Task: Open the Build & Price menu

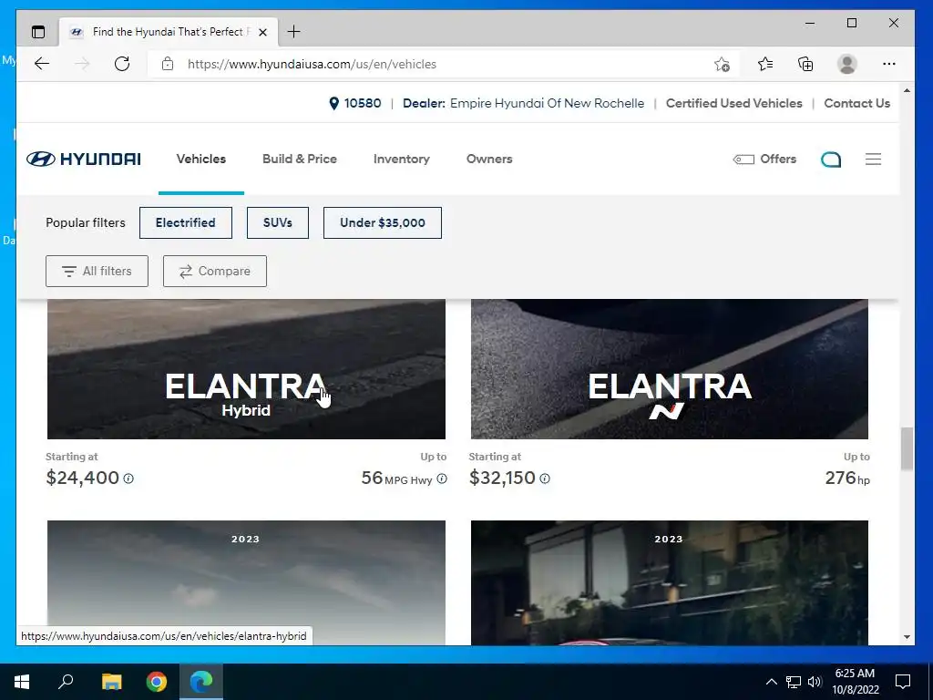Action: point(299,159)
